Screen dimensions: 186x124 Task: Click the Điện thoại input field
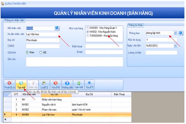tap(104, 46)
